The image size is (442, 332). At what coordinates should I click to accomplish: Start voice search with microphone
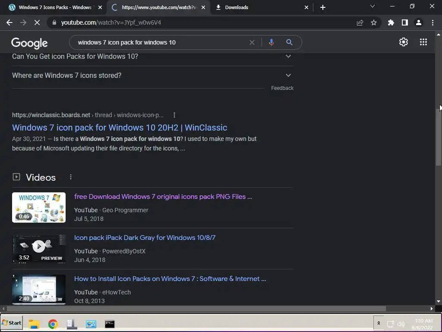(271, 42)
